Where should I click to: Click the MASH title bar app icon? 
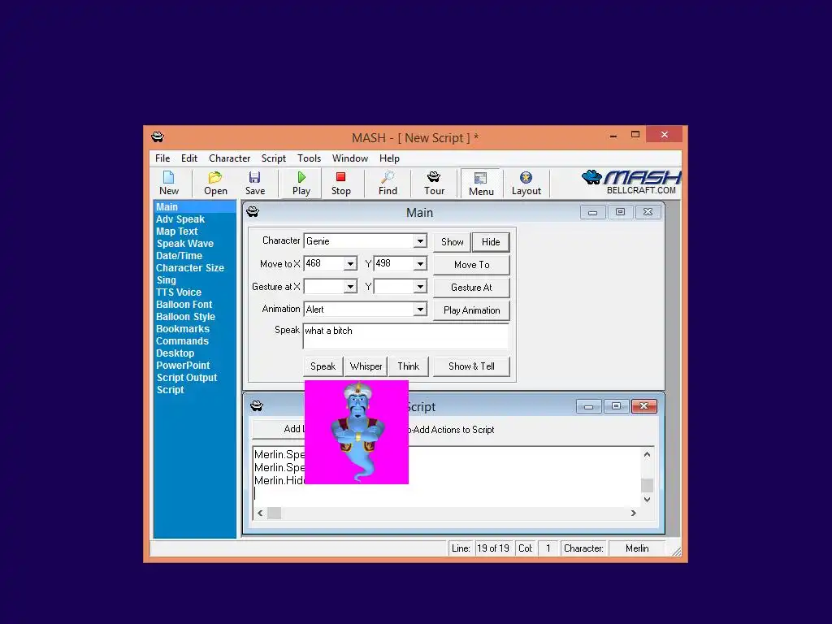[x=158, y=137]
